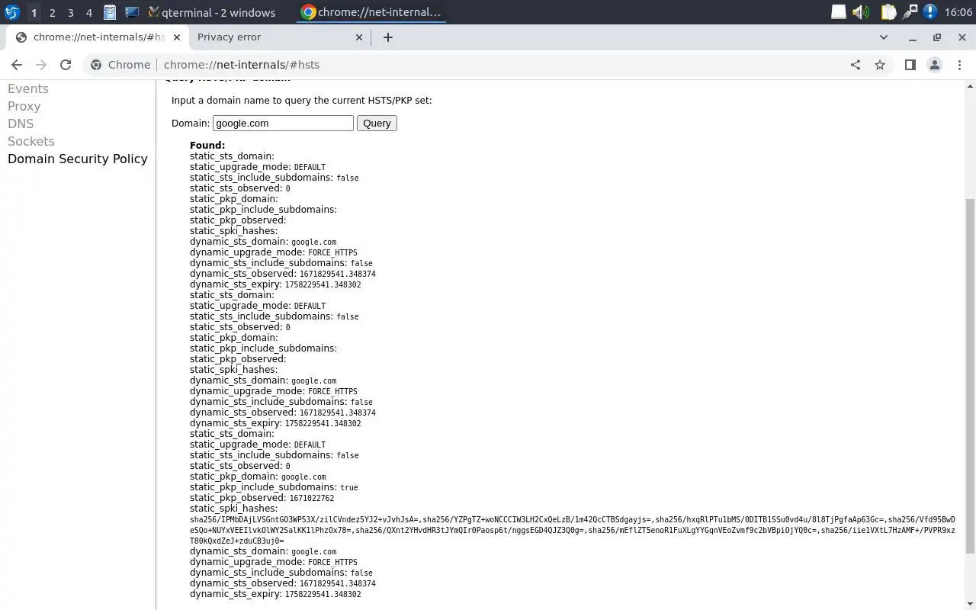Share this page via share icon
Screen dimensions: 976x610
click(x=856, y=65)
